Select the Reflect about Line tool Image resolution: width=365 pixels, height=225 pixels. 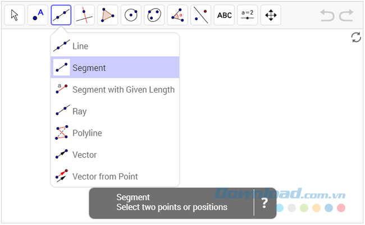(x=201, y=15)
